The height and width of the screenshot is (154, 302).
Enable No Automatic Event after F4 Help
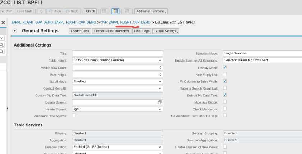click(225, 115)
